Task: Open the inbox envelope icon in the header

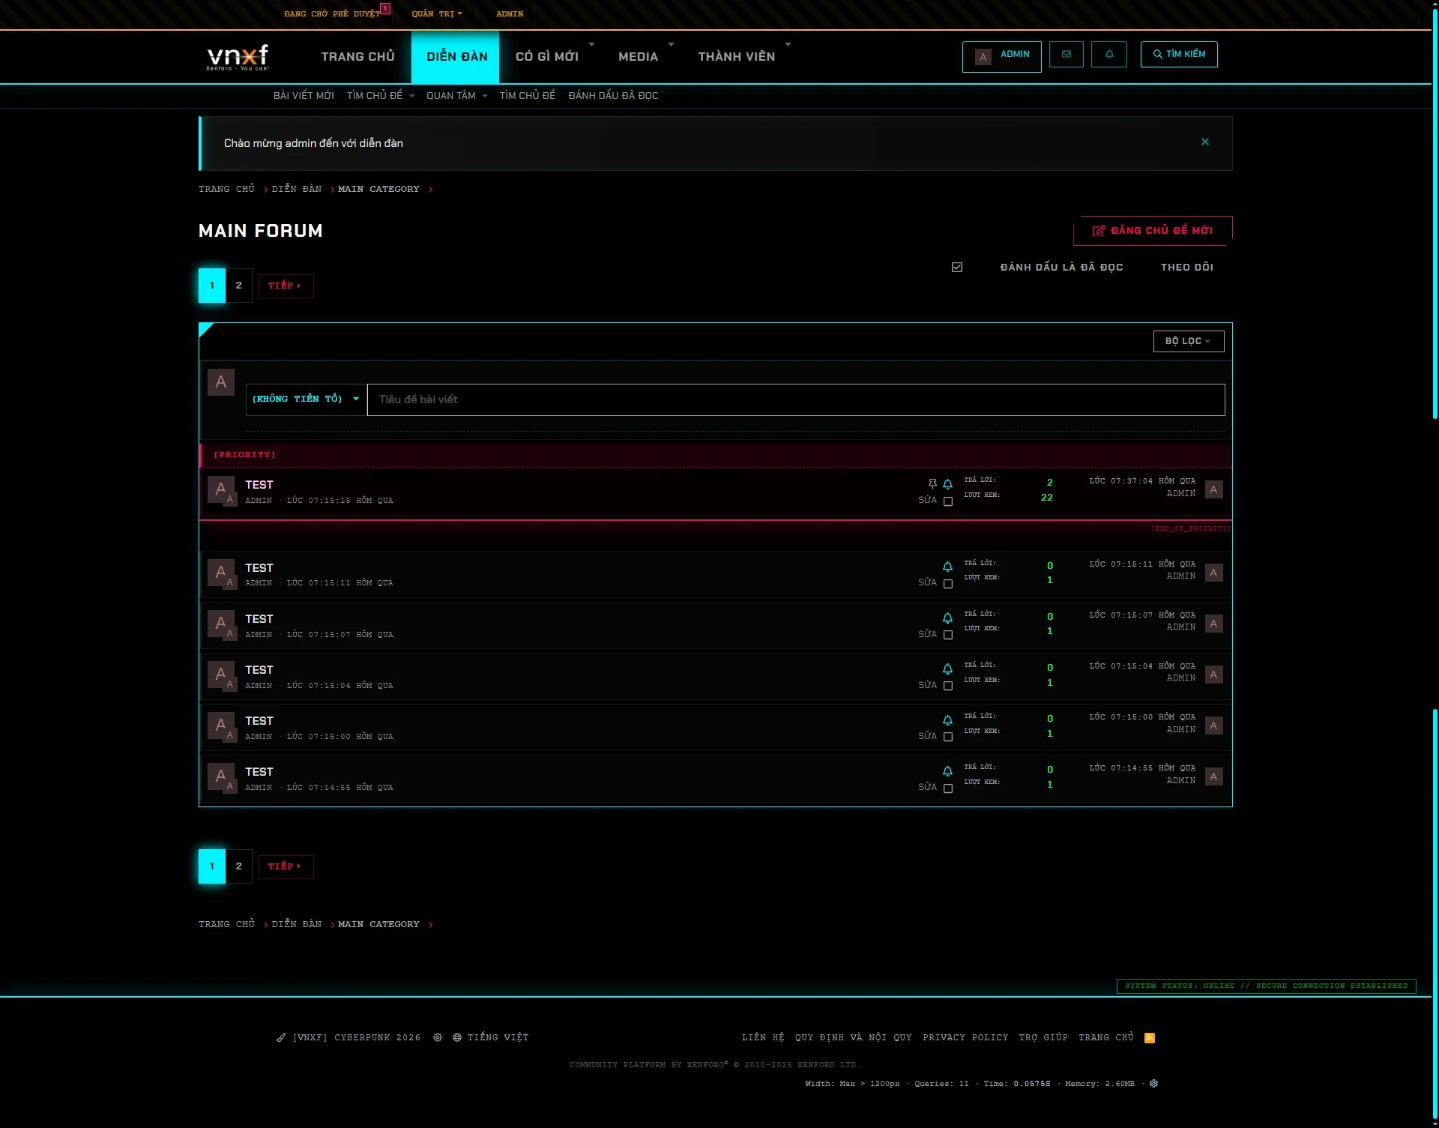Action: 1067,54
